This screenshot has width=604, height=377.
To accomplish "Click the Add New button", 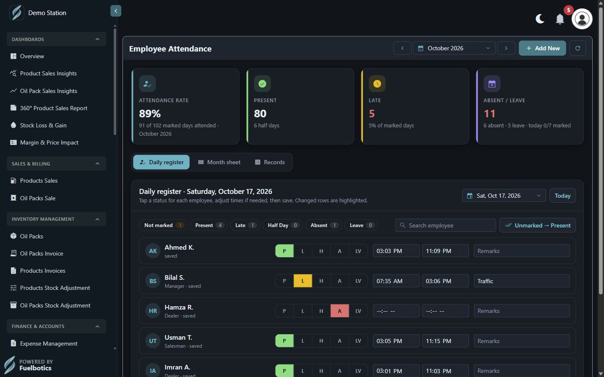I will pyautogui.click(x=542, y=48).
